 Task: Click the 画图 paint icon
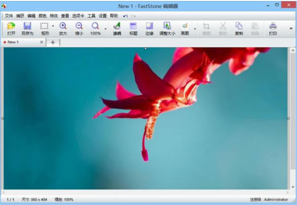185,26
